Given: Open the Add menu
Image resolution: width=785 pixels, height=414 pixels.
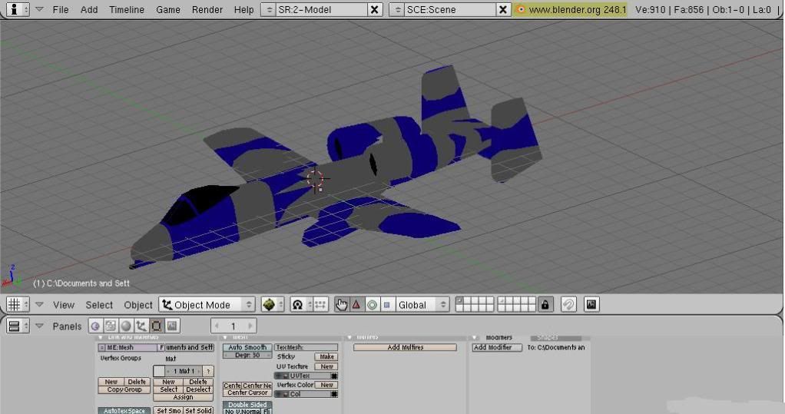Looking at the screenshot, I should tap(89, 9).
